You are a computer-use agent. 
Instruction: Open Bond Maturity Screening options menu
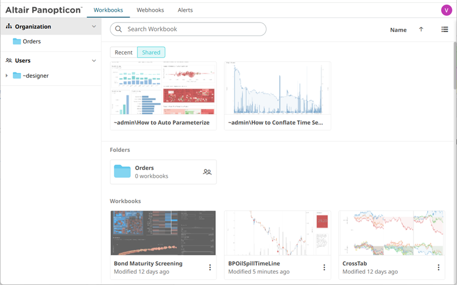[x=210, y=267]
